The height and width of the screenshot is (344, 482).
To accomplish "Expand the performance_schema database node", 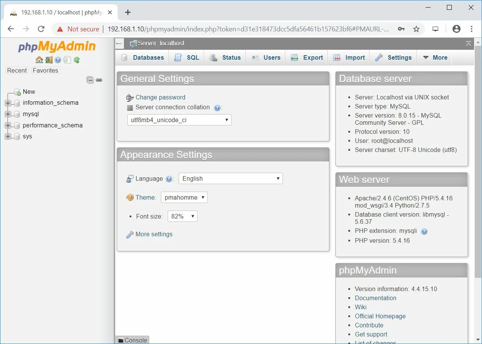I will pos(8,126).
